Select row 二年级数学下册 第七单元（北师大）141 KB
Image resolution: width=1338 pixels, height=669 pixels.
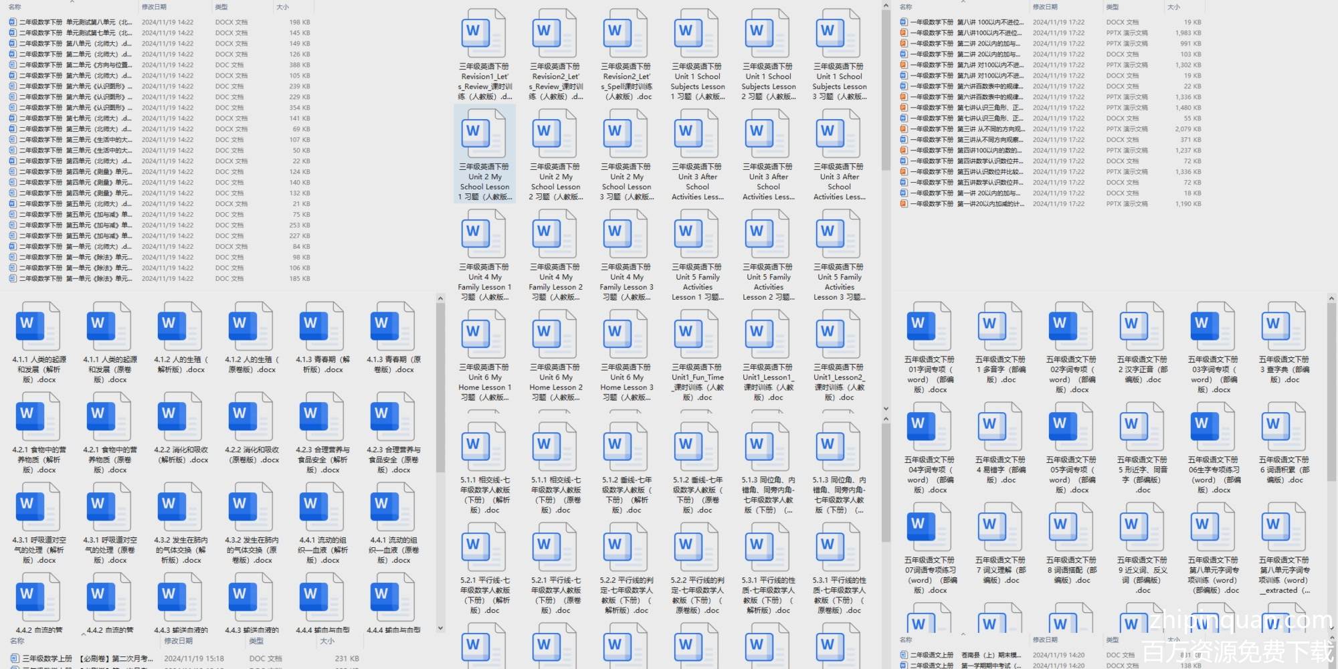[x=160, y=118]
